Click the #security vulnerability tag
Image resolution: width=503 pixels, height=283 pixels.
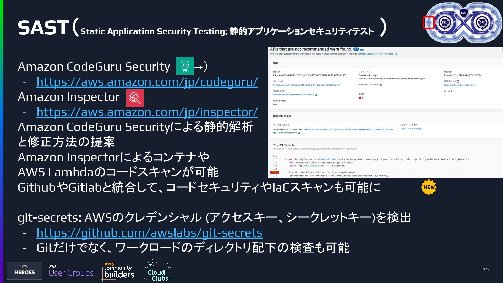pyautogui.click(x=448, y=85)
